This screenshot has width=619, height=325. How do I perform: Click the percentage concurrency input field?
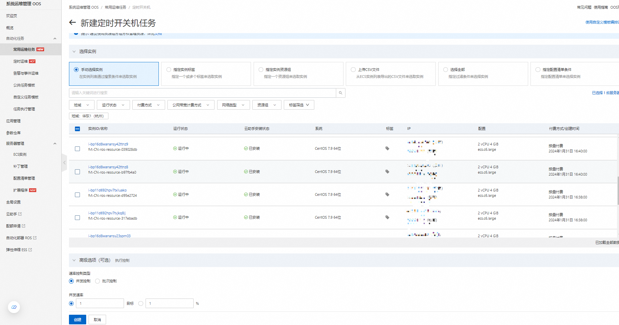169,303
